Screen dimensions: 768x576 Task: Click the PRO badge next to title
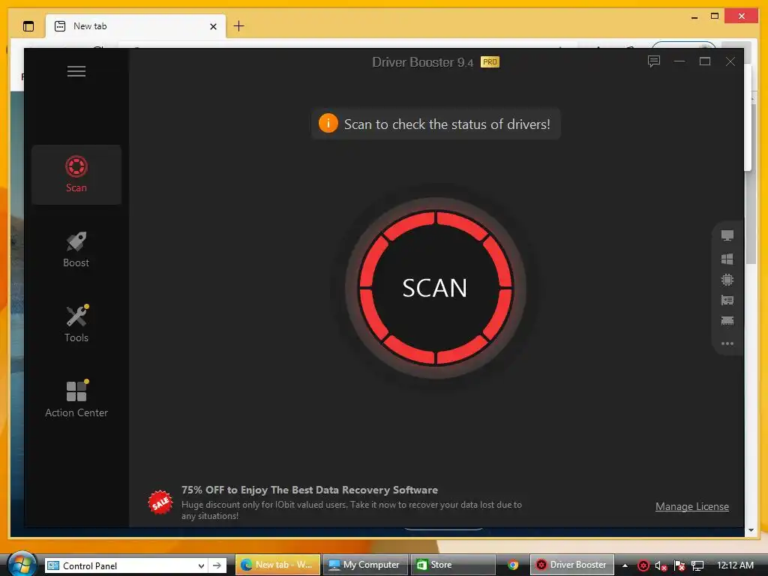pos(490,61)
